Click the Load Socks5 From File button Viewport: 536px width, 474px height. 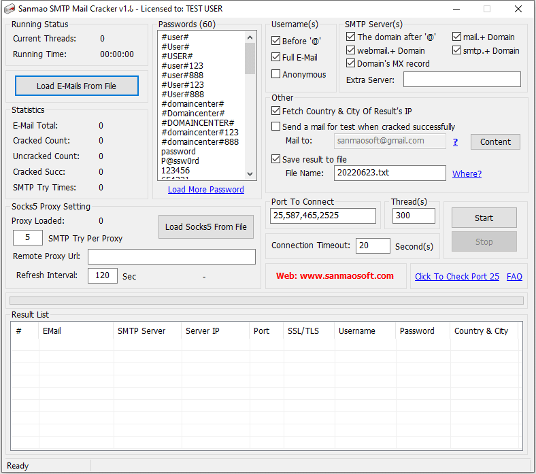pos(205,227)
